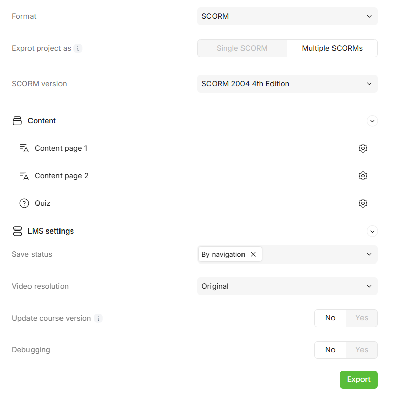Click the green Export button
This screenshot has height=395, width=393.
pyautogui.click(x=358, y=379)
